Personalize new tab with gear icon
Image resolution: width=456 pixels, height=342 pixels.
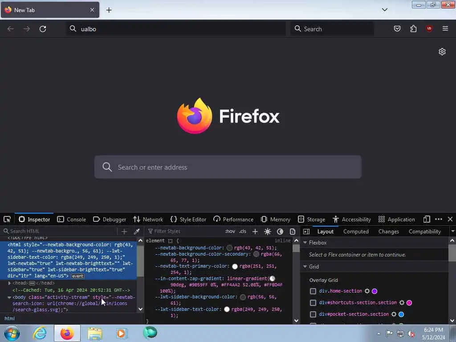442,52
